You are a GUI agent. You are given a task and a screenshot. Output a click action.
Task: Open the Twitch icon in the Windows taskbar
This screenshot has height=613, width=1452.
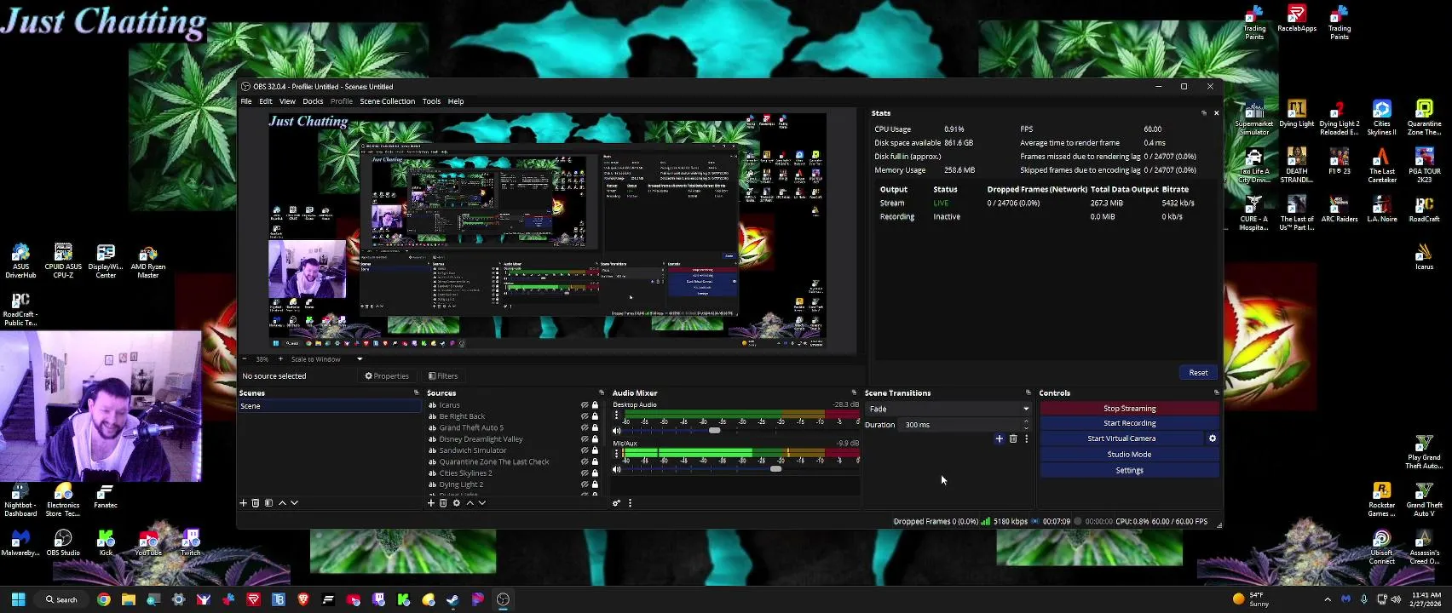(378, 599)
